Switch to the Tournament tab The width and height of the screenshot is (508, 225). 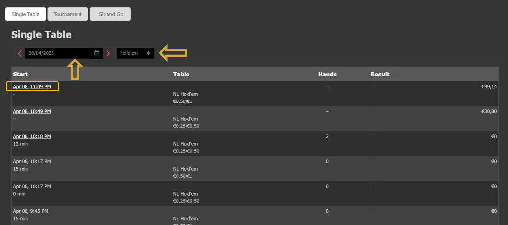[68, 14]
